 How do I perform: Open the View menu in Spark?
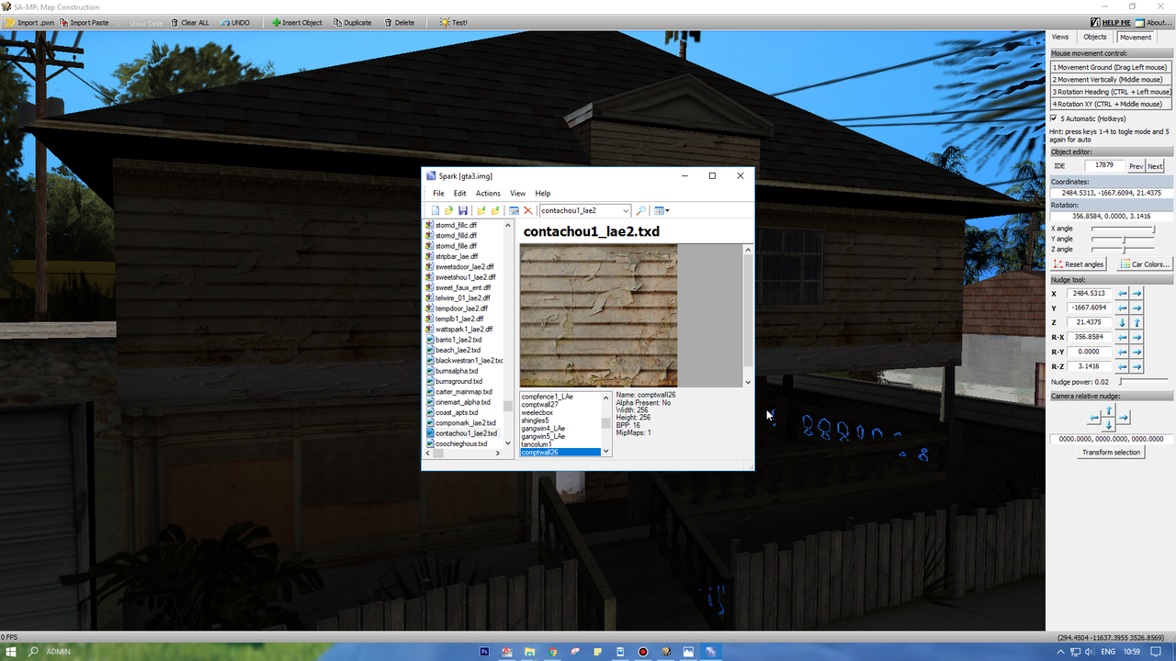click(x=518, y=194)
